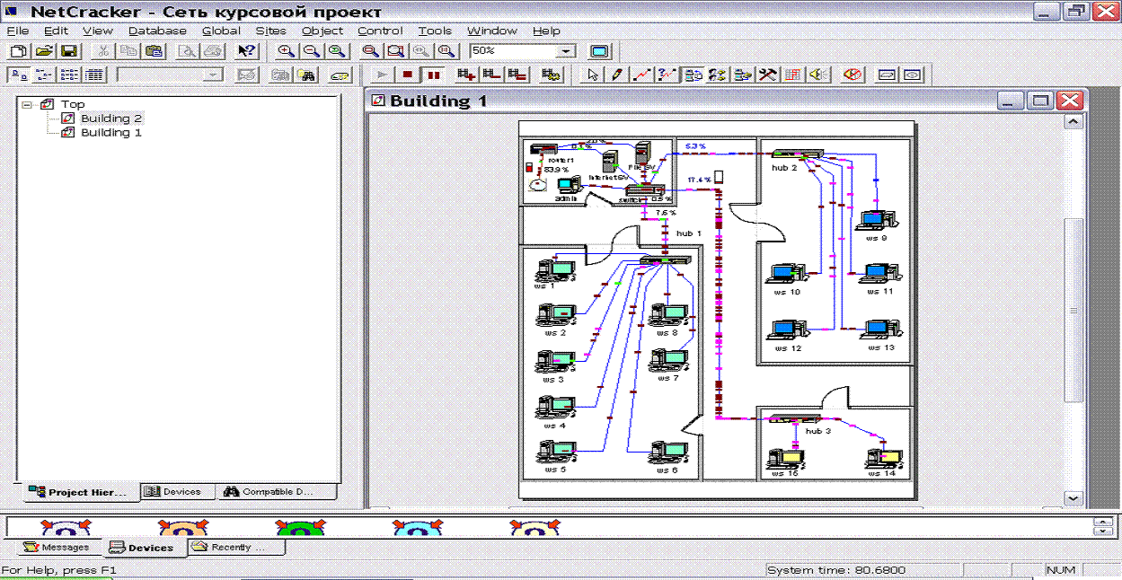Click the hammer and wrench tools icon
Viewport: 1122px width, 580px height.
coord(767,75)
